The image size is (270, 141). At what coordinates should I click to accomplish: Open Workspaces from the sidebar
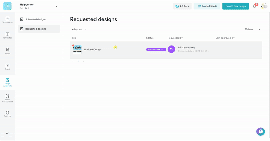pos(7,20)
